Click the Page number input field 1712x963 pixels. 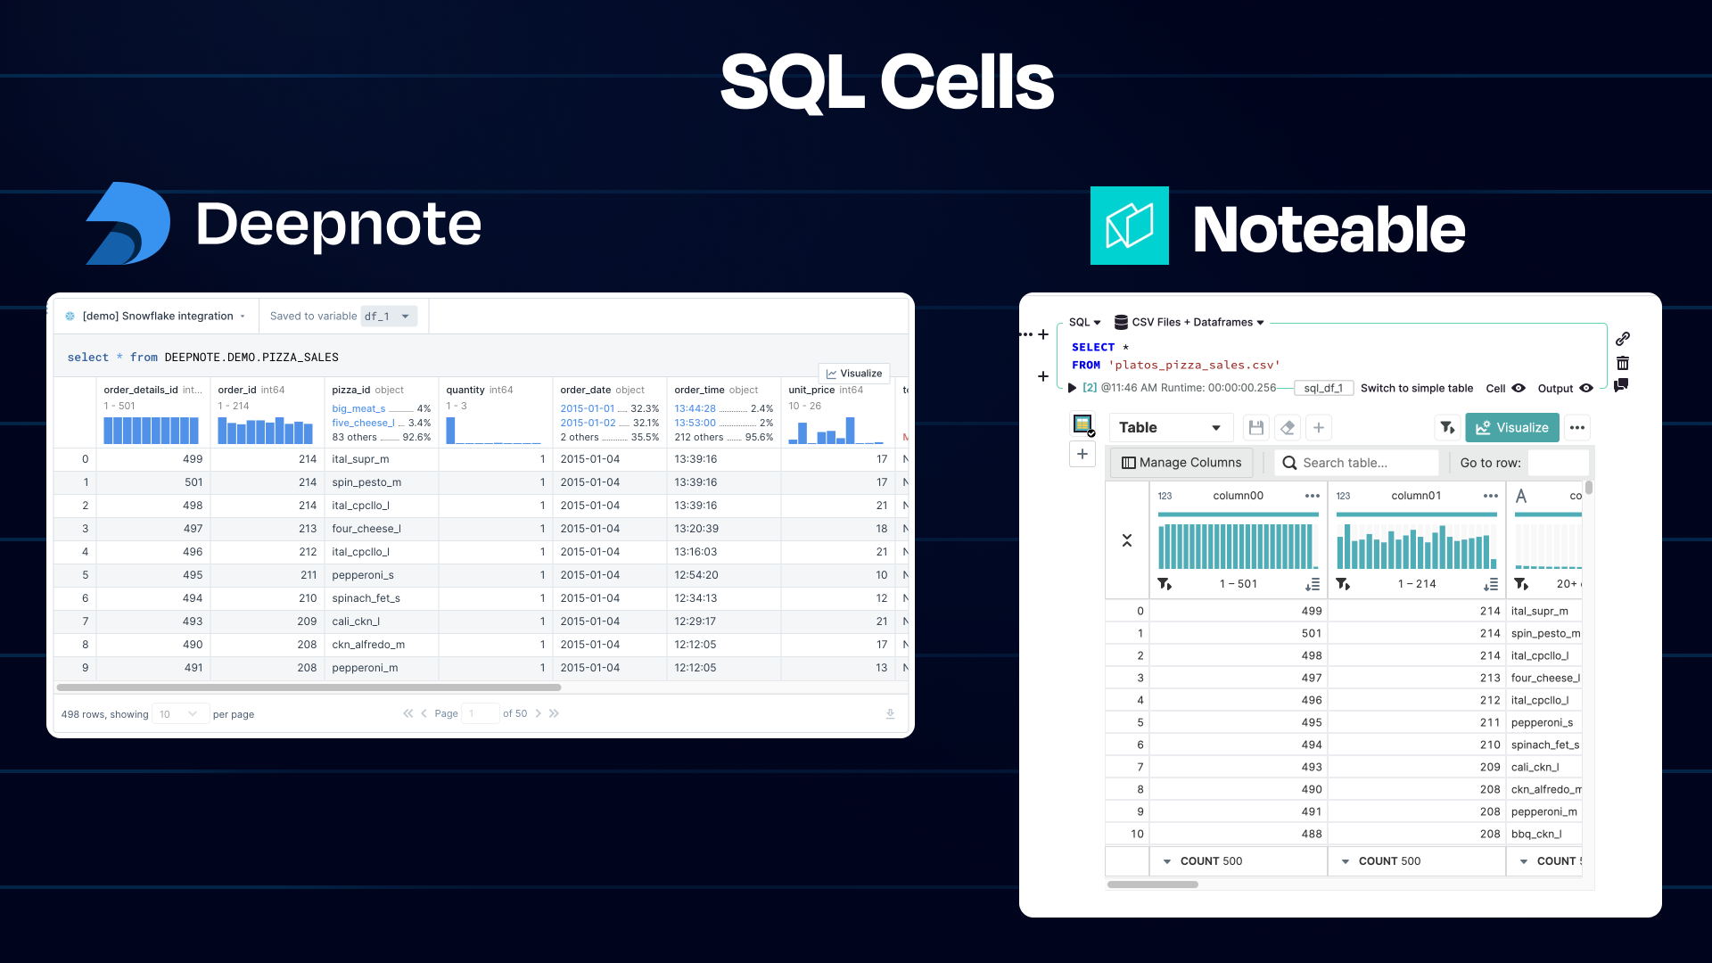480,713
